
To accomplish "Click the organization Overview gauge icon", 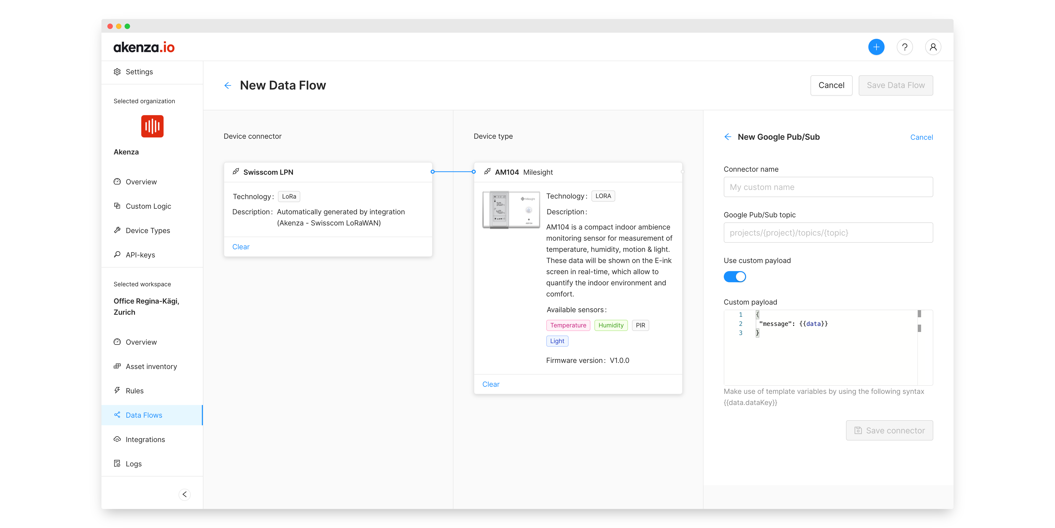I will coord(117,182).
